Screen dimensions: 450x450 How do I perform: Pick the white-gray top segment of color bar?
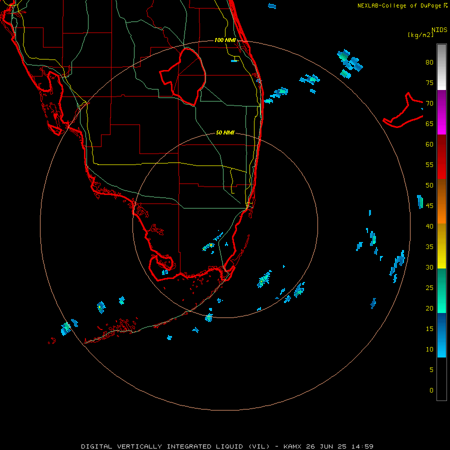click(x=441, y=67)
